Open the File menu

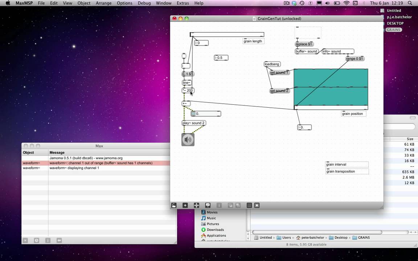[41, 3]
